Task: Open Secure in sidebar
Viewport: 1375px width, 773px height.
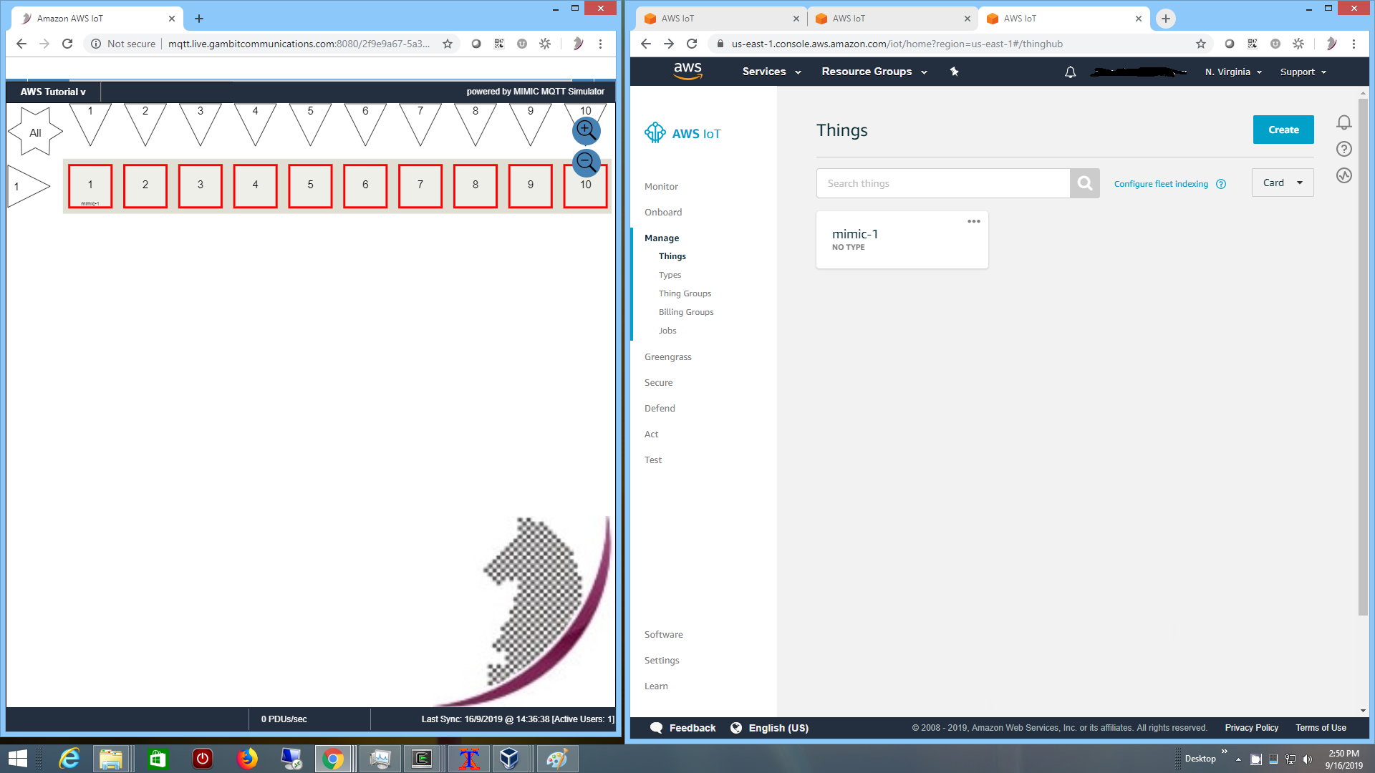Action: pyautogui.click(x=658, y=382)
